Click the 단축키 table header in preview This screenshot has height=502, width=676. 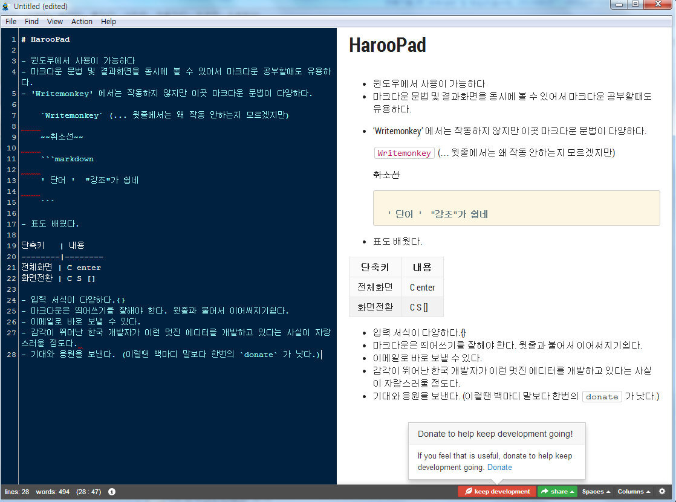pos(375,267)
